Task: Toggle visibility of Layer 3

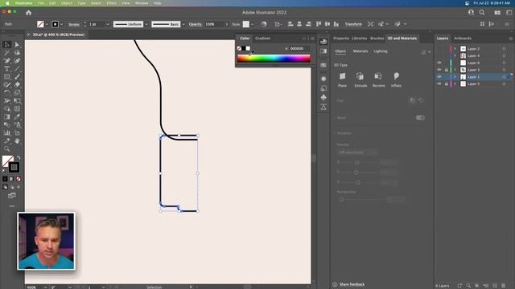Action: pyautogui.click(x=439, y=70)
